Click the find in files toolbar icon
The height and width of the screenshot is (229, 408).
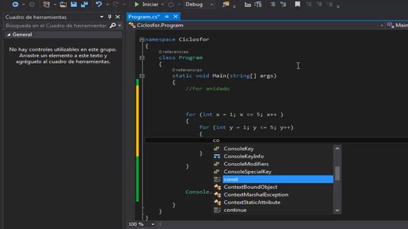coord(226,4)
